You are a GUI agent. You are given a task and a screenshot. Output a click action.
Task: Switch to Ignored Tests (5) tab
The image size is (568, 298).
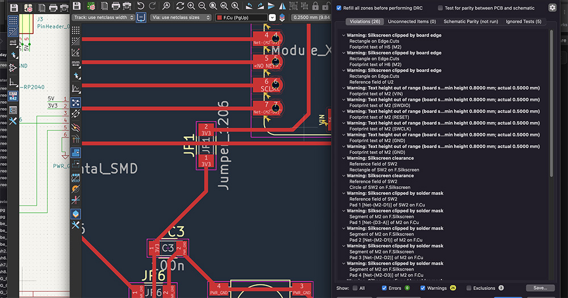tap(524, 22)
